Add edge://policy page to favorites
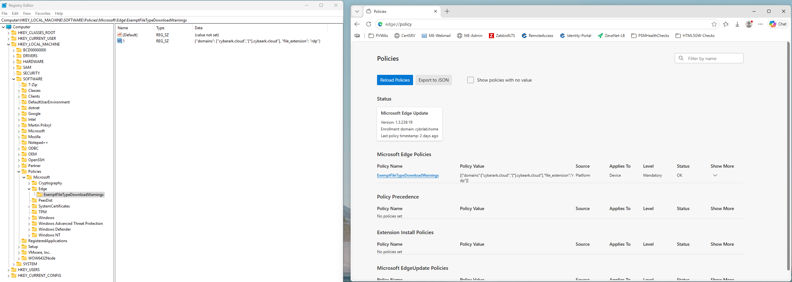Screen dimensions: 792x282 click(714, 24)
